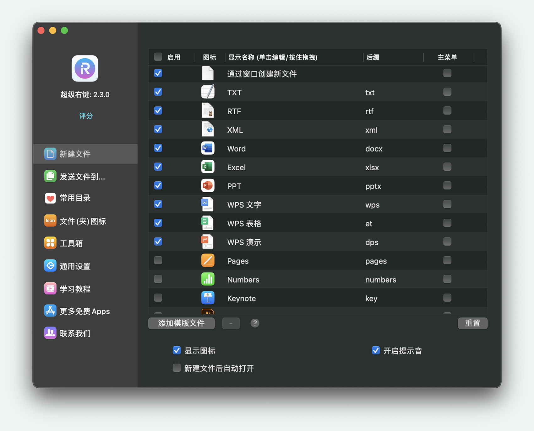The height and width of the screenshot is (431, 534).
Task: Enable the Numbers template checkbox
Action: click(x=158, y=279)
